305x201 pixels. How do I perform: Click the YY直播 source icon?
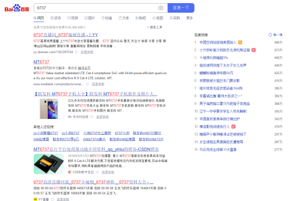pos(35,199)
